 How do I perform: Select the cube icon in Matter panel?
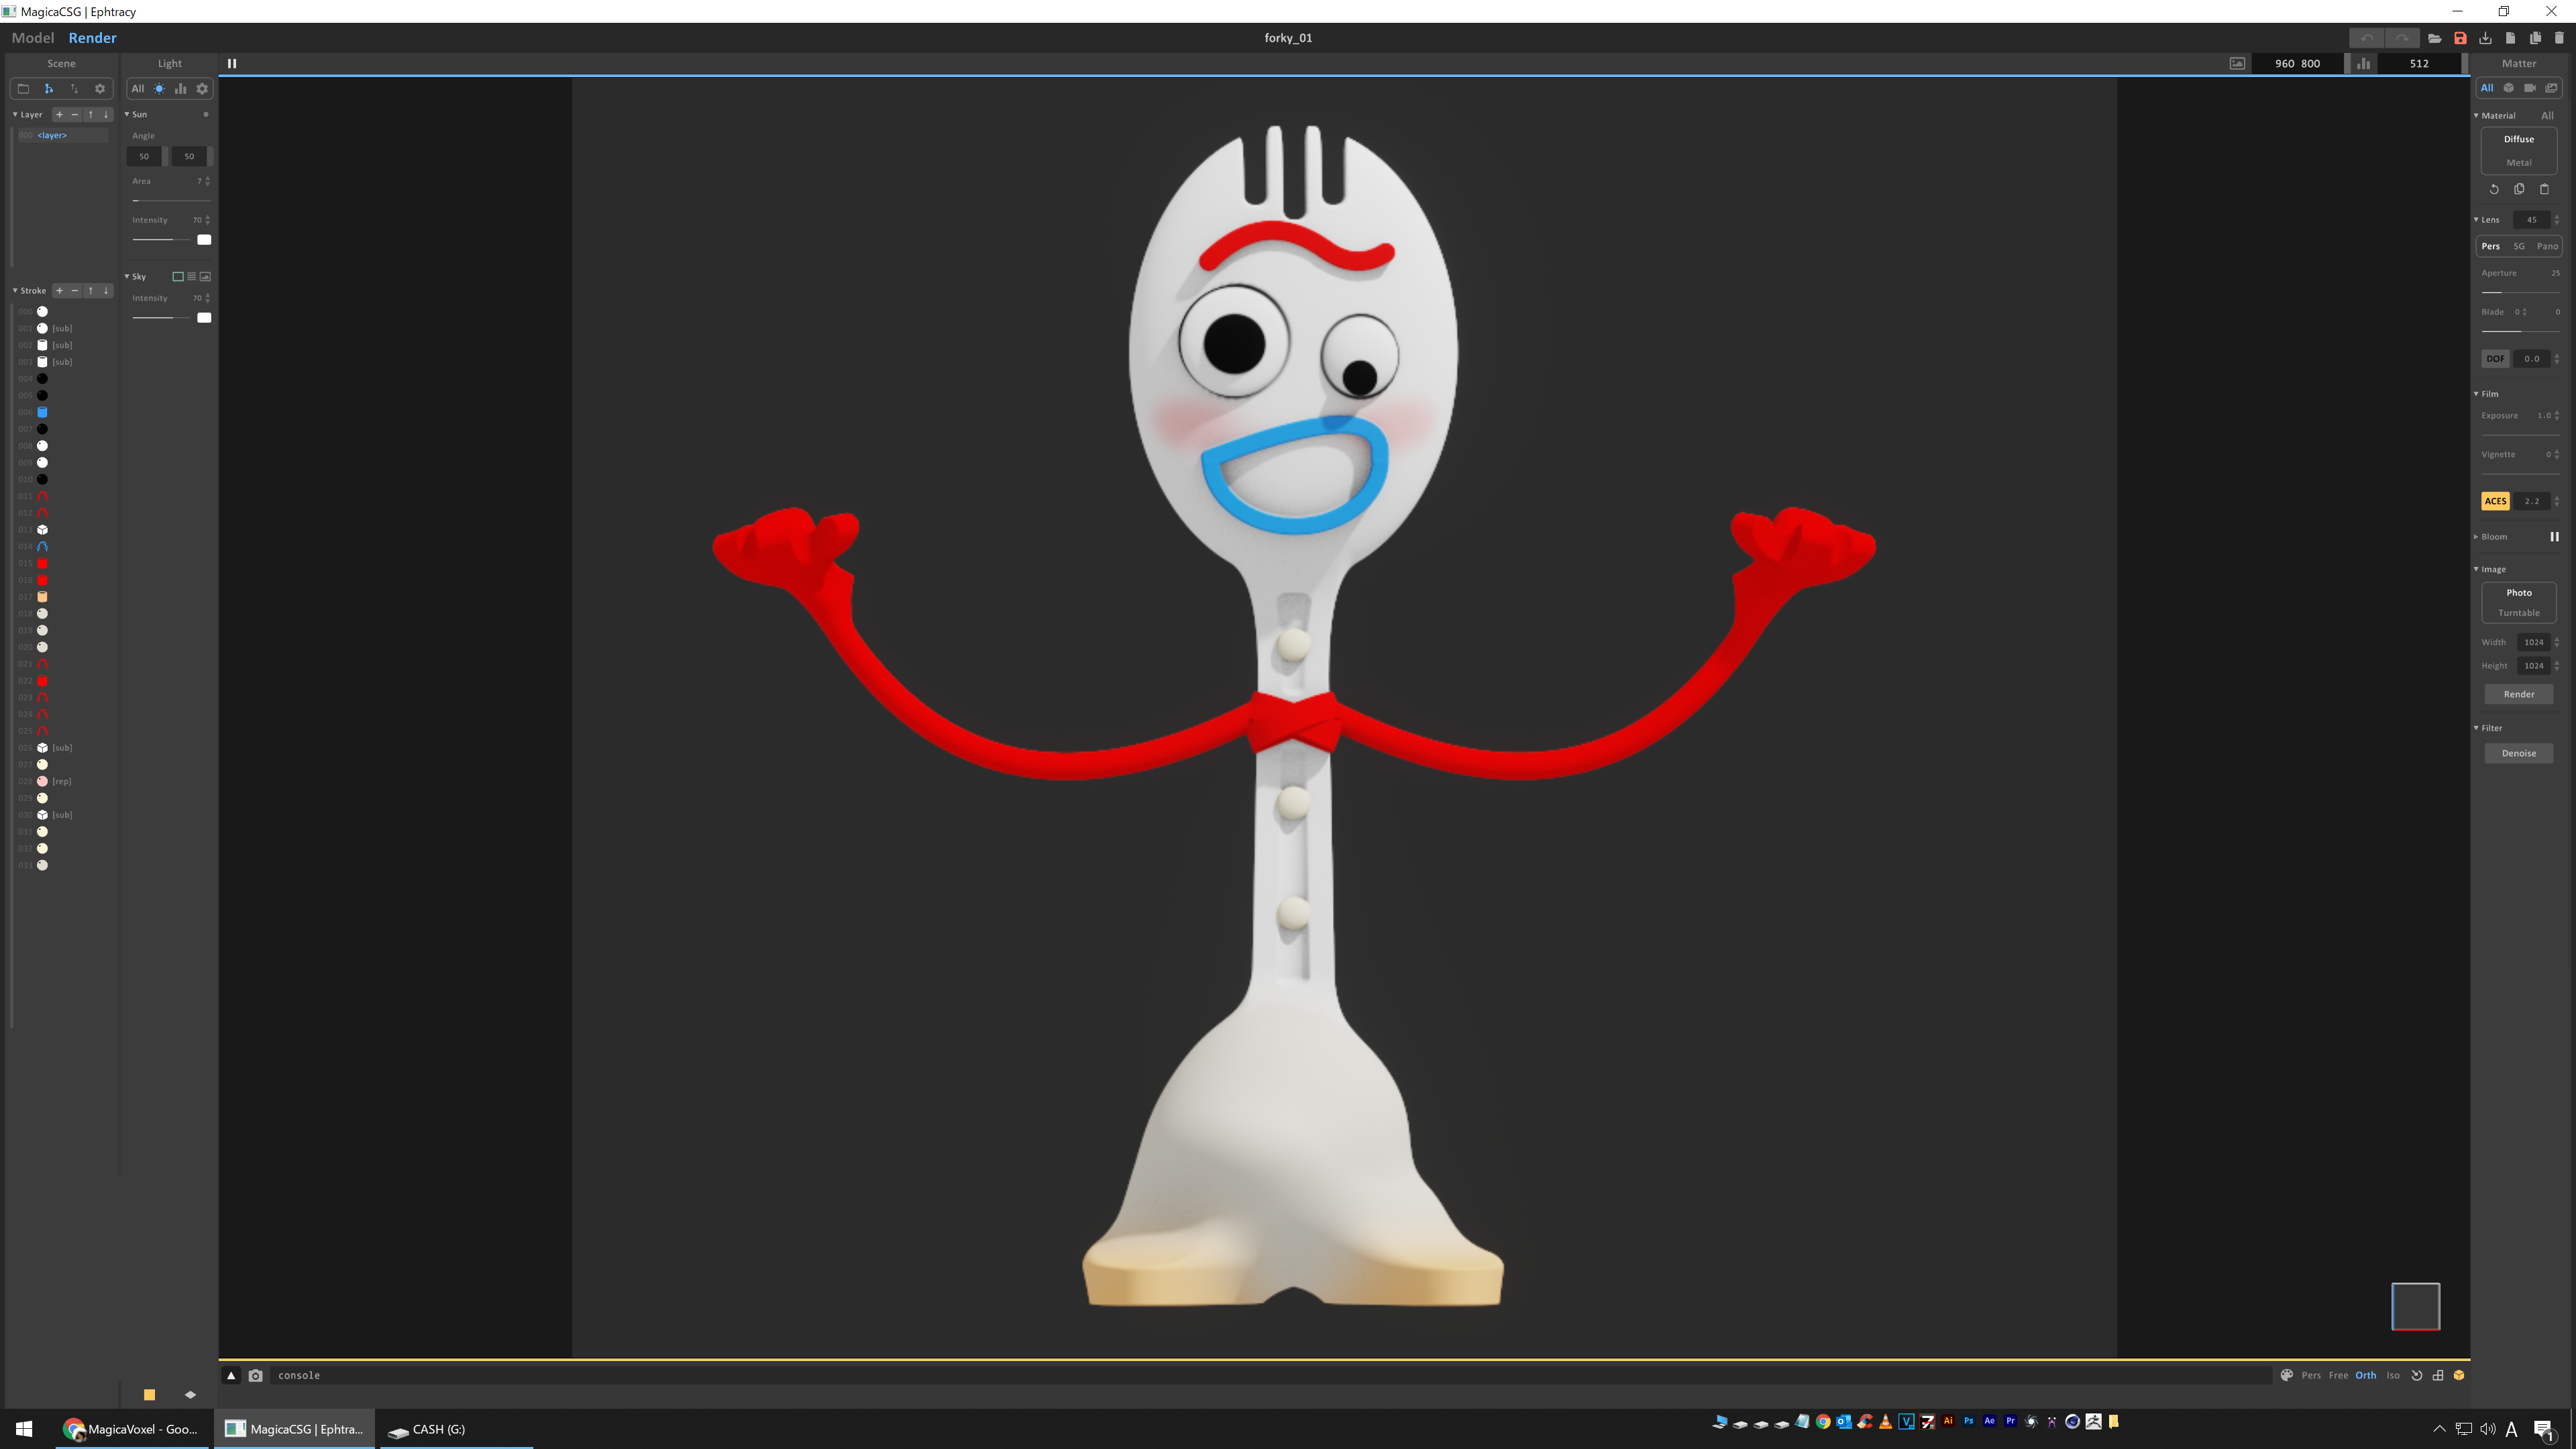point(2509,88)
